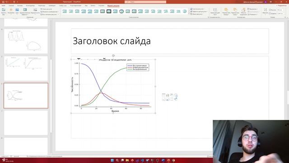Open the Design (Конструктор) ribbon tab
Image resolution: width=289 pixels, height=163 pixels.
(30, 5)
